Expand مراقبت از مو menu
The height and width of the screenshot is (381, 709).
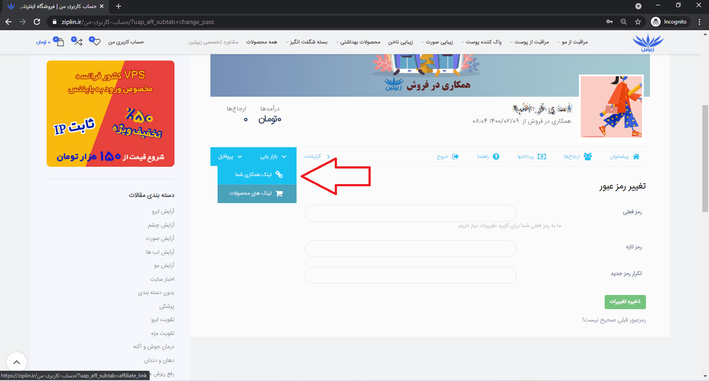(x=572, y=42)
